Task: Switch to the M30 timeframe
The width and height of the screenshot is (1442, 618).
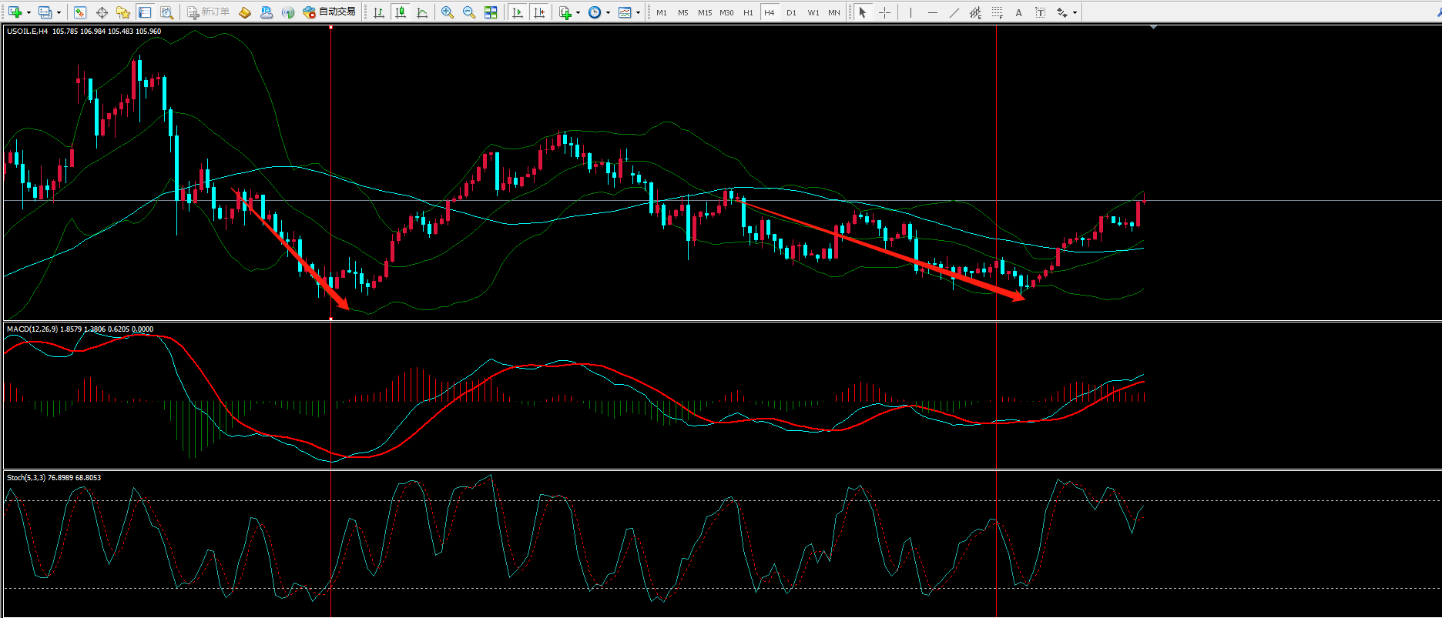Action: [x=726, y=12]
